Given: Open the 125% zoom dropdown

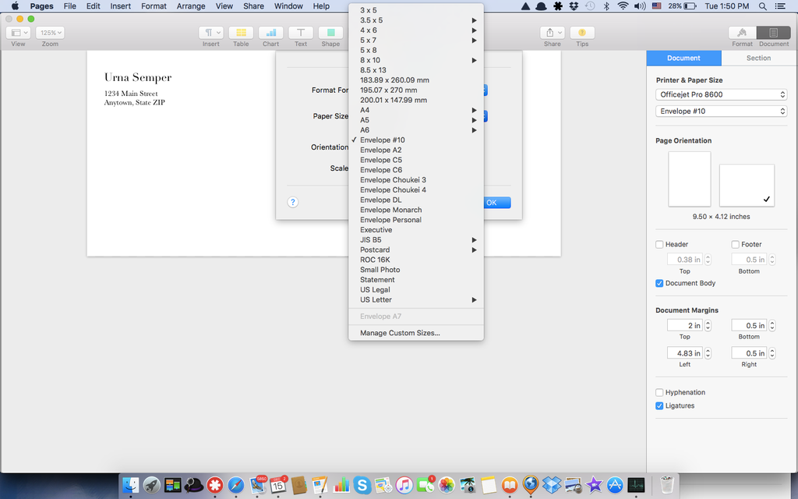Looking at the screenshot, I should pyautogui.click(x=50, y=33).
